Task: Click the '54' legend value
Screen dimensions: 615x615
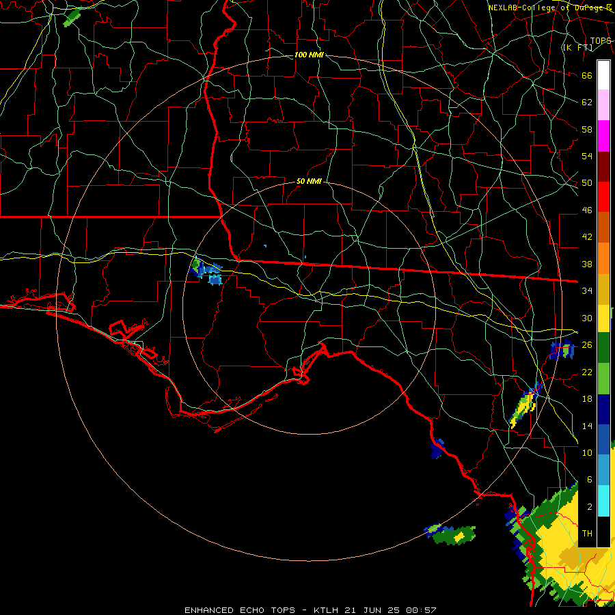Action: point(587,156)
